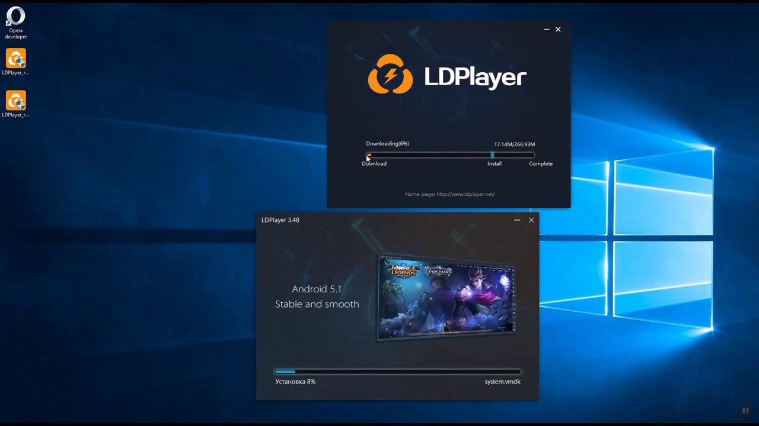Click the download progress bar
Viewport: 759px width, 426px height.
pyautogui.click(x=450, y=155)
